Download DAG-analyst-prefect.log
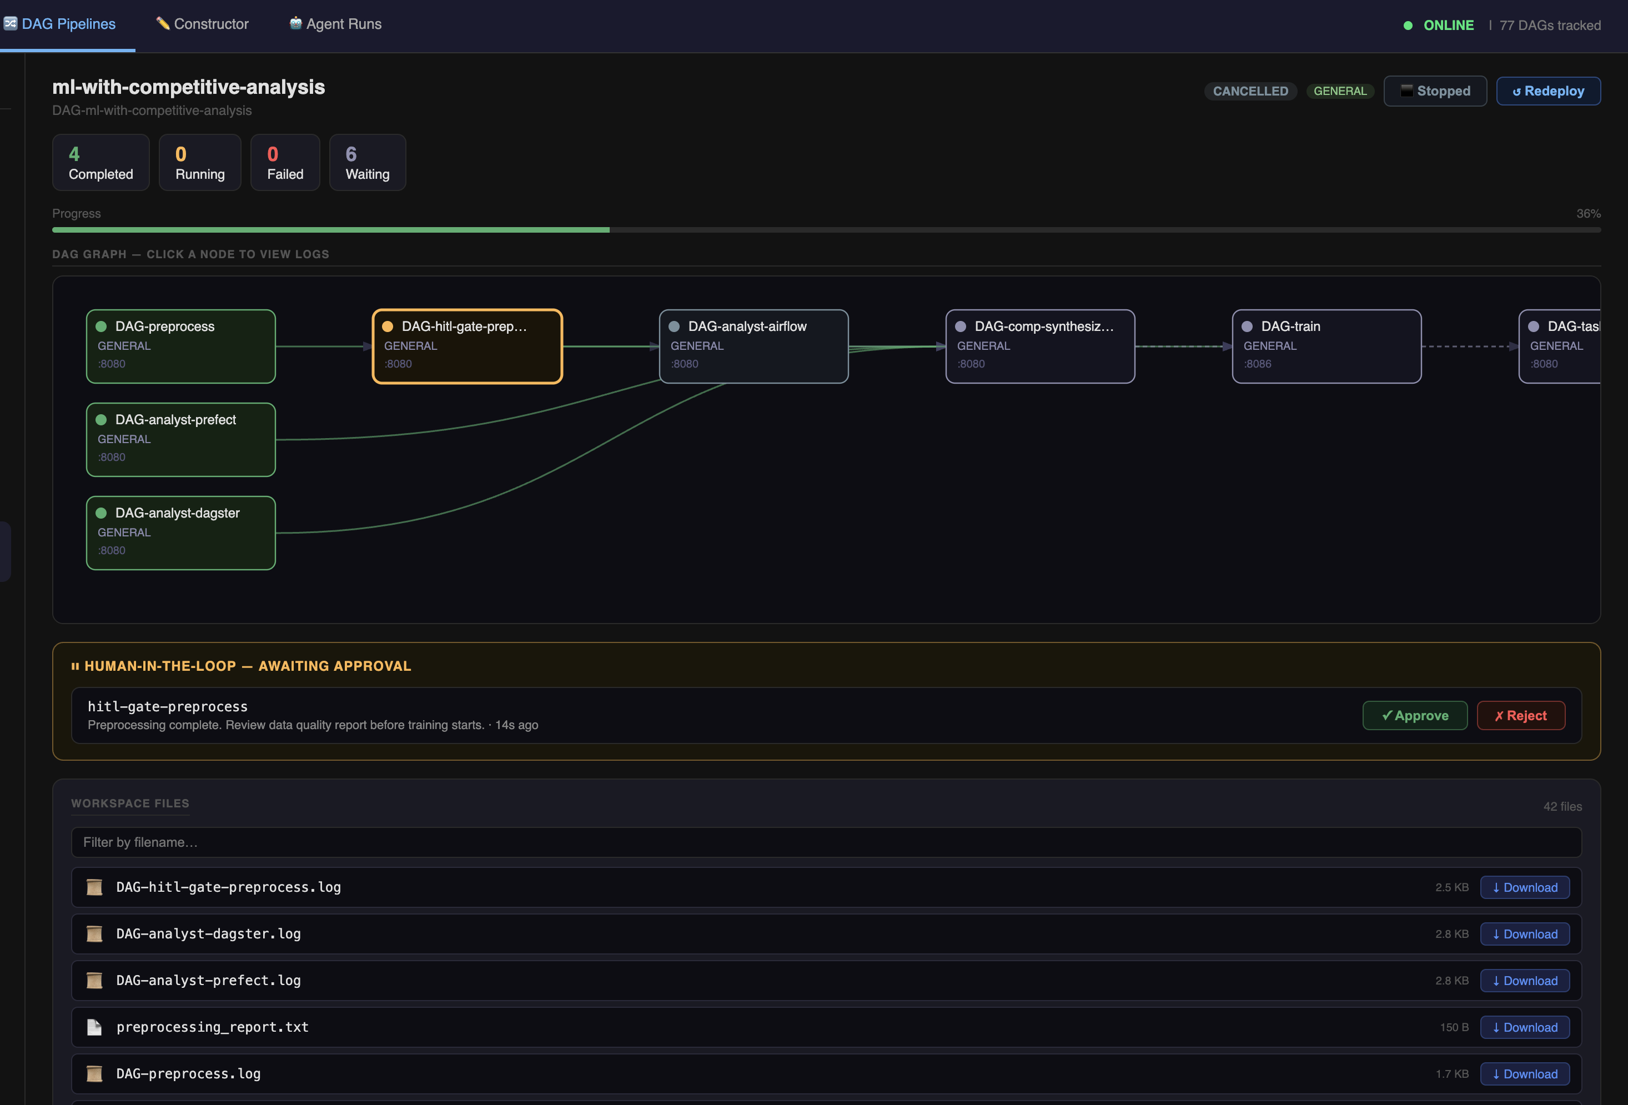This screenshot has width=1628, height=1105. tap(1524, 980)
